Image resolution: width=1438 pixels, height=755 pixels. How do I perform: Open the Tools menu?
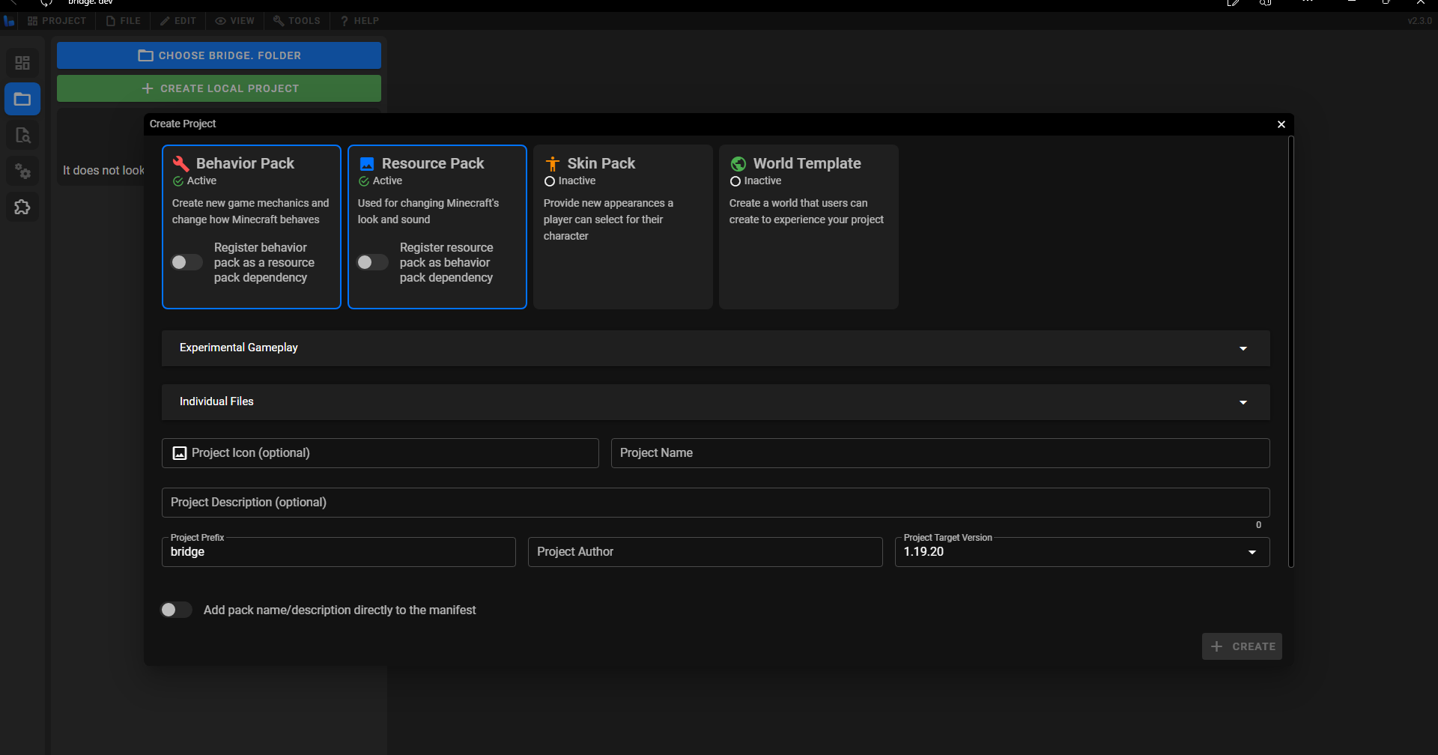(x=297, y=21)
